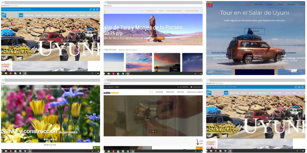Viewport: 307px width, 153px height.
Task: Open starry night sky tour thumbnail
Action: tap(192, 62)
